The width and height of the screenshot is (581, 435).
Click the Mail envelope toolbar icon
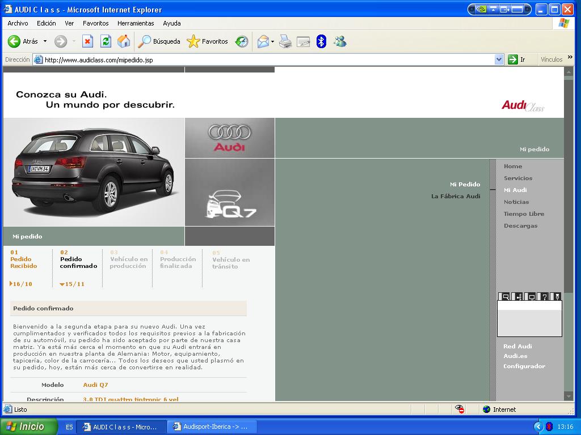[263, 41]
